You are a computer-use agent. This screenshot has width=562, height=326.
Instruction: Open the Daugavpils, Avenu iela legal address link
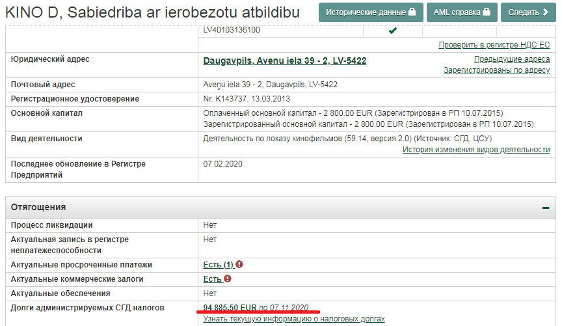tap(284, 61)
